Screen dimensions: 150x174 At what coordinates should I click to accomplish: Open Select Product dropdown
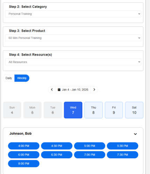point(73,38)
